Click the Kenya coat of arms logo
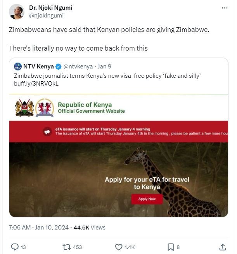 click(x=23, y=108)
